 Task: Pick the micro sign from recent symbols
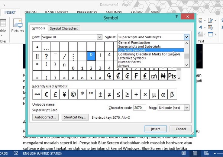[154, 94]
